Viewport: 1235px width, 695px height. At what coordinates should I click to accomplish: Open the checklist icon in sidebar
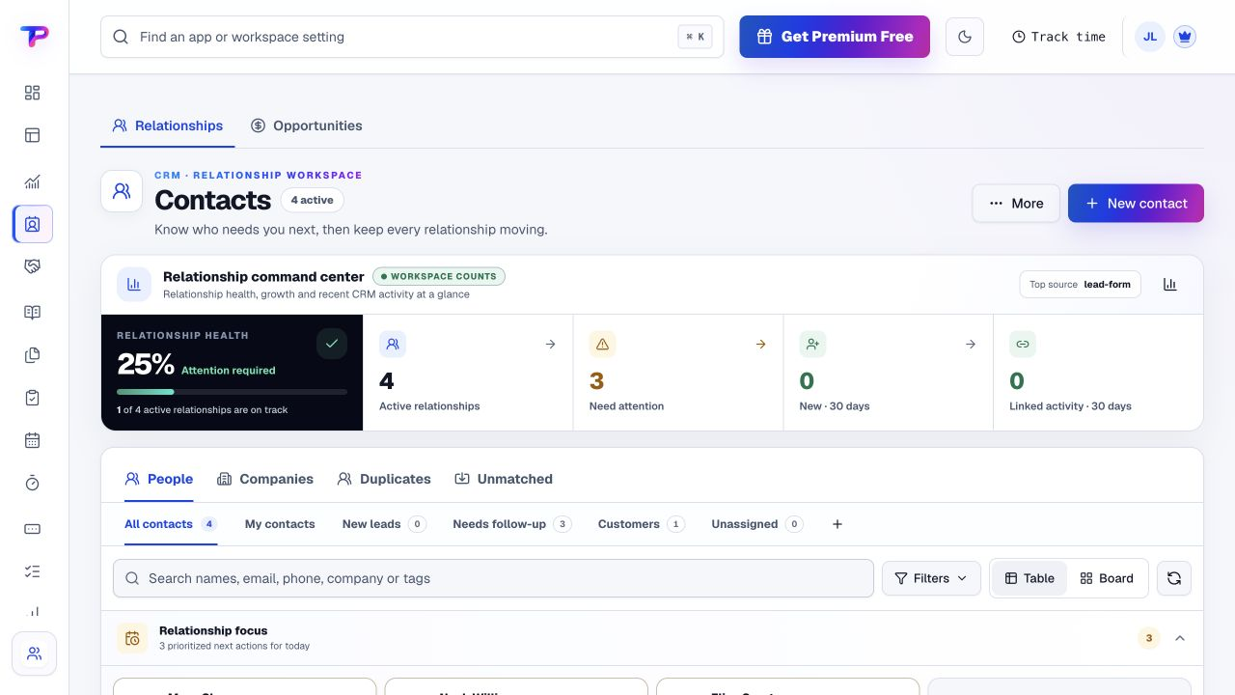click(32, 571)
